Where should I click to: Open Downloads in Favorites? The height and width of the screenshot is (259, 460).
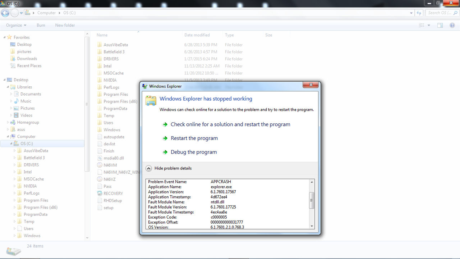coord(27,59)
